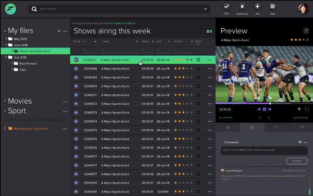
Task: Click SELECT ALL column header
Action: pyautogui.click(x=198, y=43)
